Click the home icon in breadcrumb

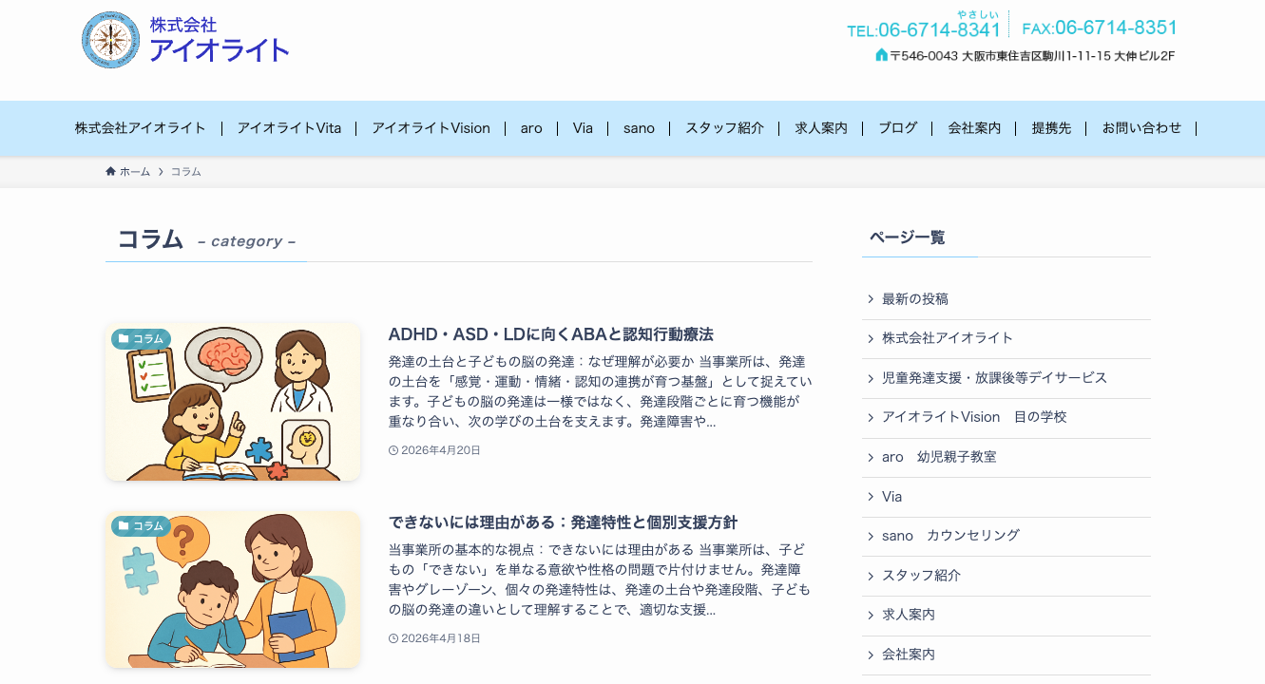pyautogui.click(x=110, y=172)
